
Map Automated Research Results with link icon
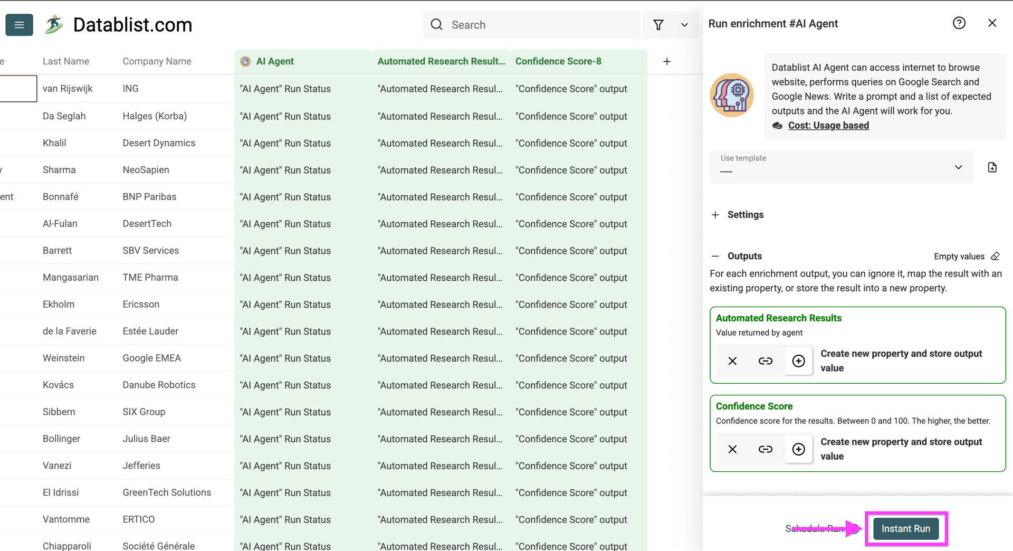(x=765, y=361)
